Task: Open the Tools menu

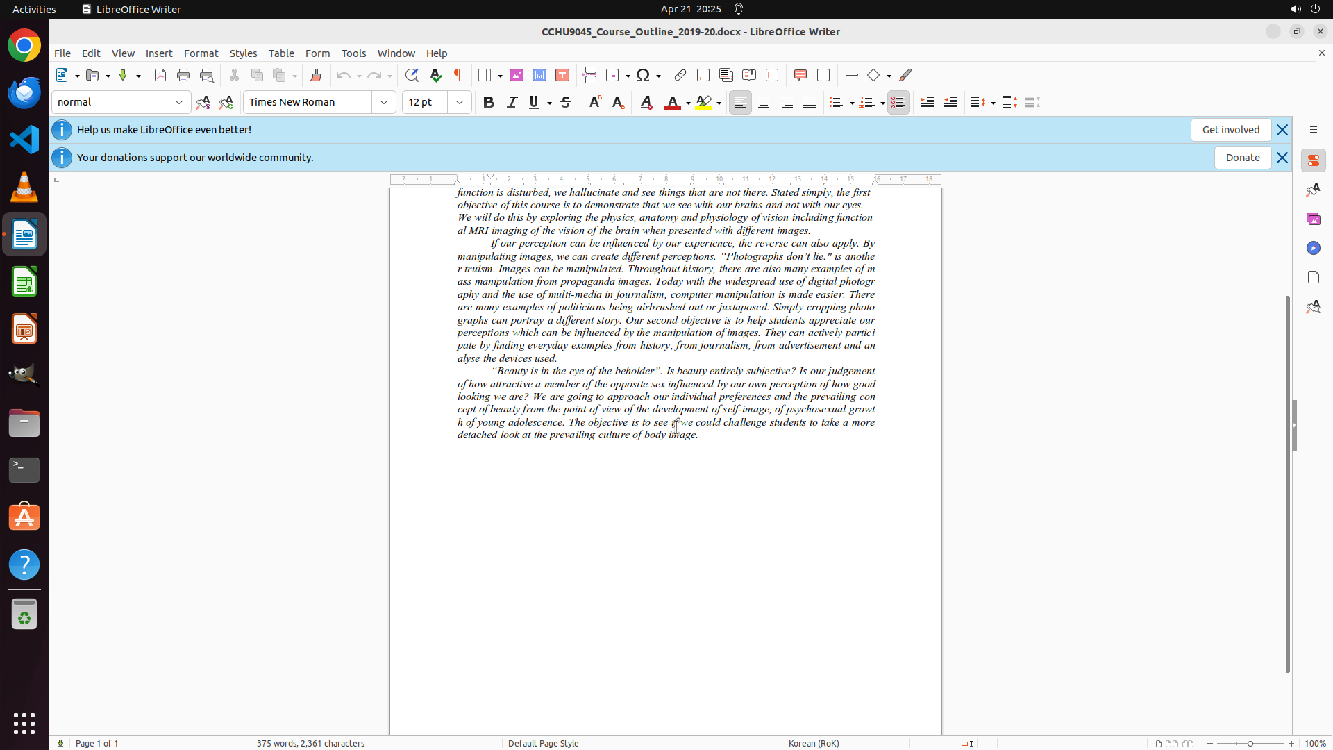Action: coord(353,53)
